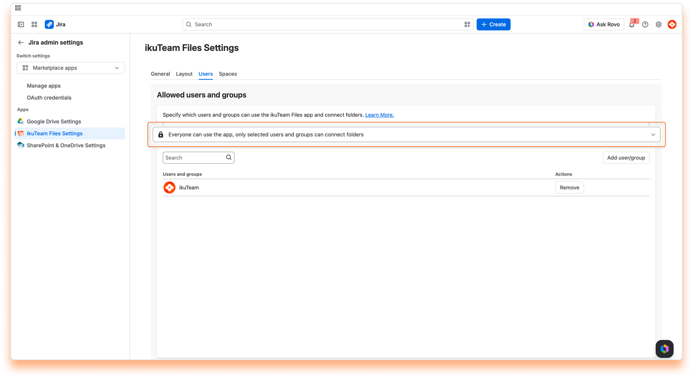Open the access permission dropdown
The width and height of the screenshot is (693, 378).
(x=406, y=135)
